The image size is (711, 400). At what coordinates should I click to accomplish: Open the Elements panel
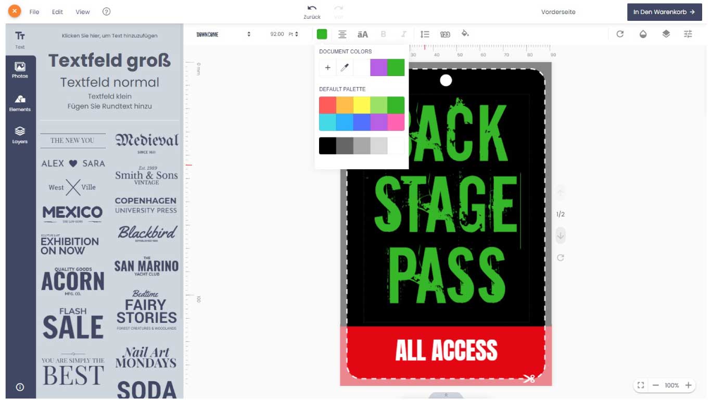(x=20, y=103)
